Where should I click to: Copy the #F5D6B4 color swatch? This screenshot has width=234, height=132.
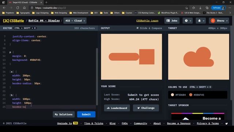click(x=178, y=95)
